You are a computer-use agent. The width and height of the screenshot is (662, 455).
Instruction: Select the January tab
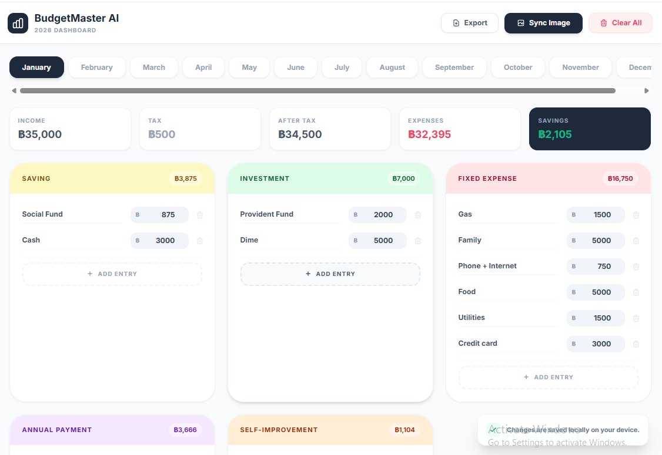coord(36,68)
